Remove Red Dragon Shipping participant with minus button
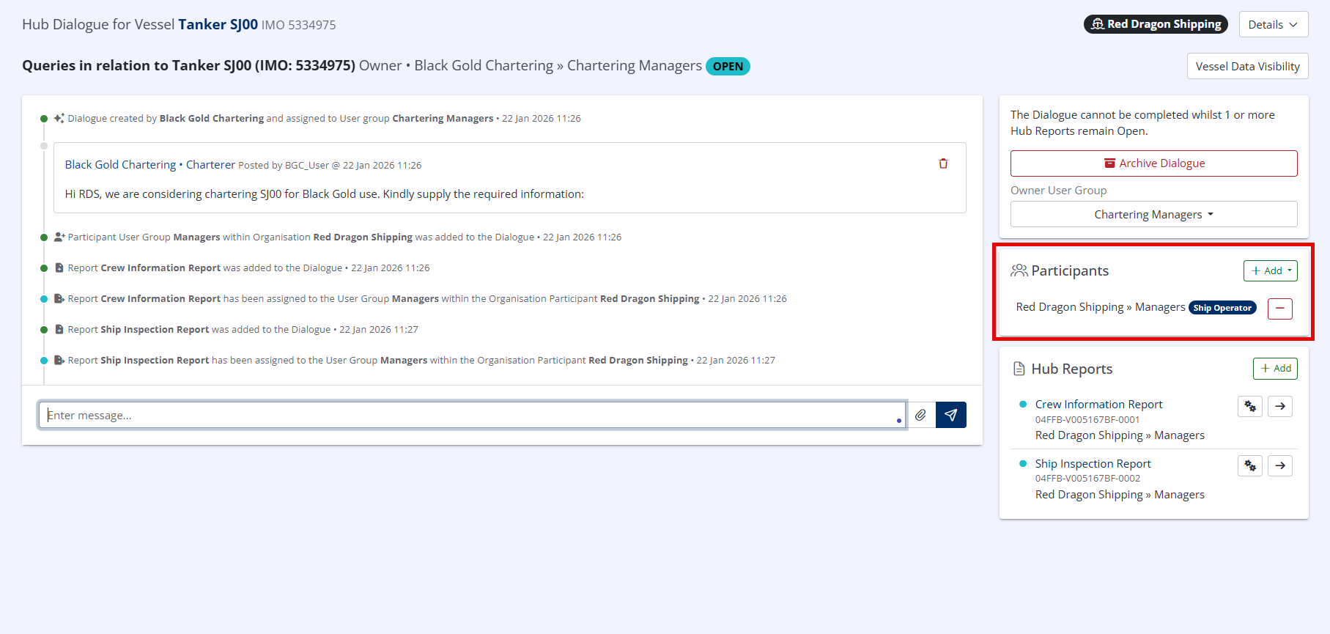The height and width of the screenshot is (634, 1330). [1279, 309]
